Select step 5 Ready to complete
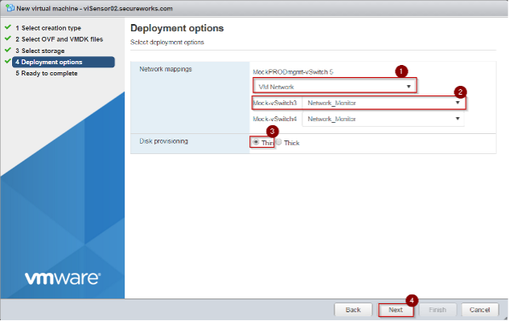Viewport: 509px width, 321px height. 47,73
